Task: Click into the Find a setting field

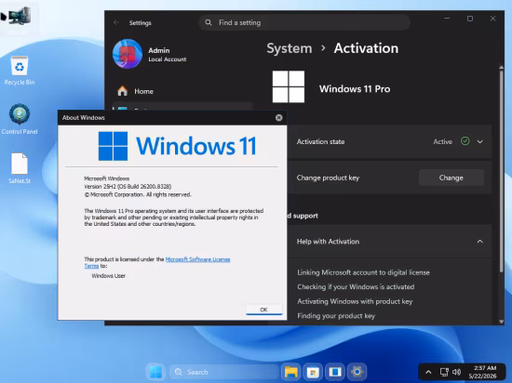Action: pos(304,22)
